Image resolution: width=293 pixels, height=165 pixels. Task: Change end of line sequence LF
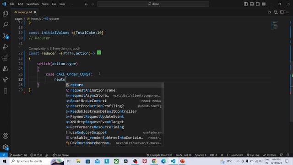tap(222, 155)
